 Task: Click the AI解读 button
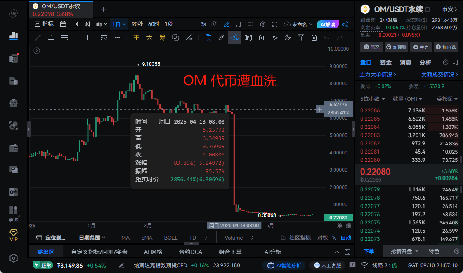pyautogui.click(x=328, y=24)
